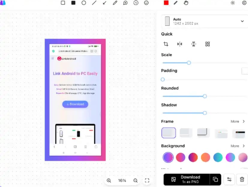Viewport: 248px width, 187px height.
Task: Expand More options for Background
Action: 238,146
